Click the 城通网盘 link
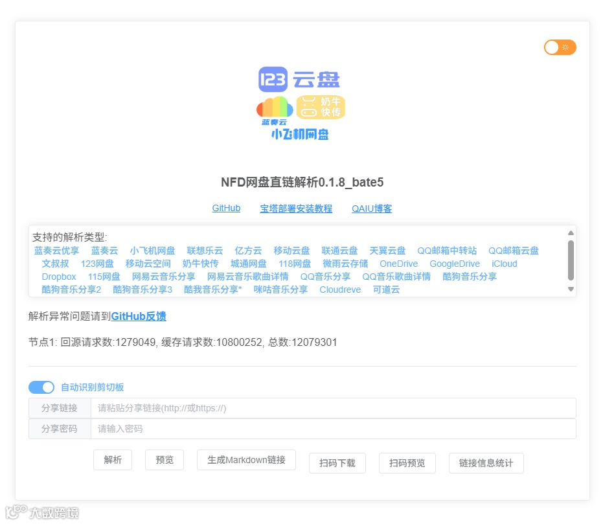Image resolution: width=603 pixels, height=524 pixels. (x=249, y=264)
